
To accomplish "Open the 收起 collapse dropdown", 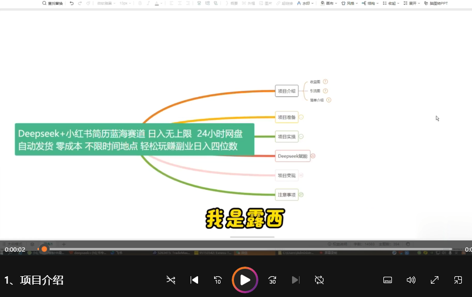I will coord(391,3).
